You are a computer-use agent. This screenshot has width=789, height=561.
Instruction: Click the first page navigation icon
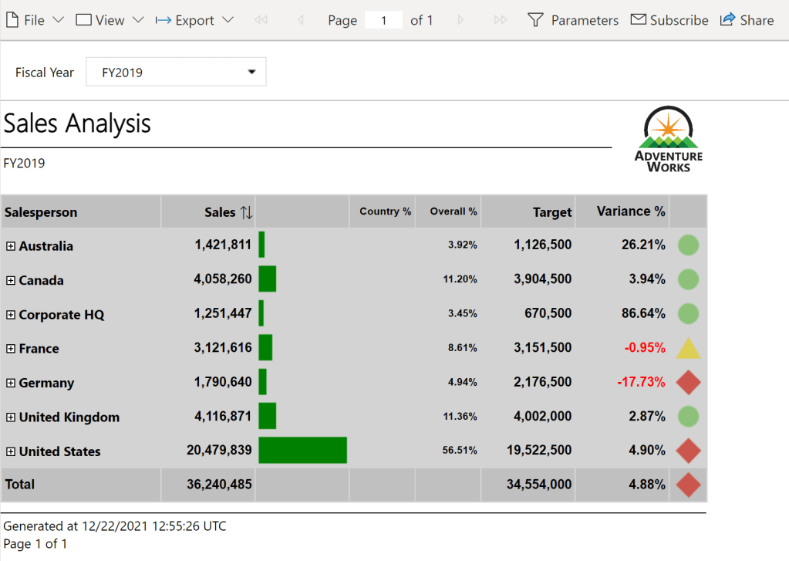click(261, 20)
